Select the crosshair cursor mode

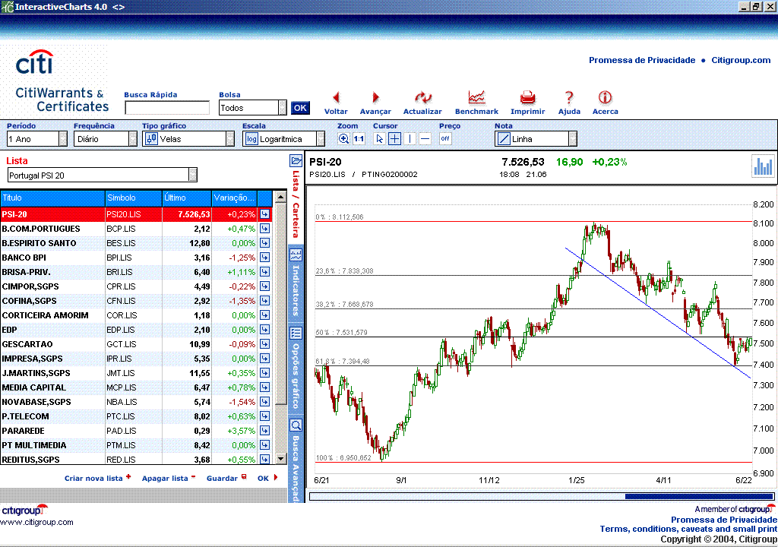[x=394, y=139]
